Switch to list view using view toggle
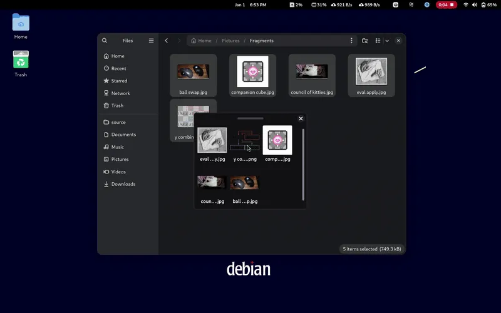501x313 pixels. tap(378, 41)
